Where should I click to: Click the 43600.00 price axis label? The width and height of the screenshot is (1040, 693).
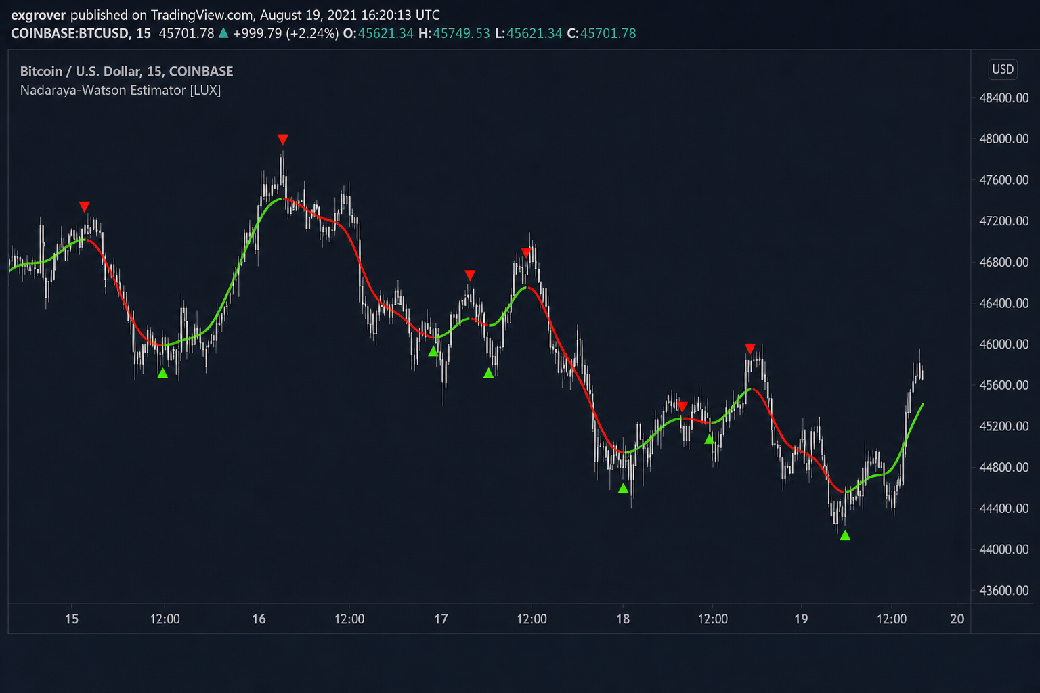click(x=1004, y=590)
